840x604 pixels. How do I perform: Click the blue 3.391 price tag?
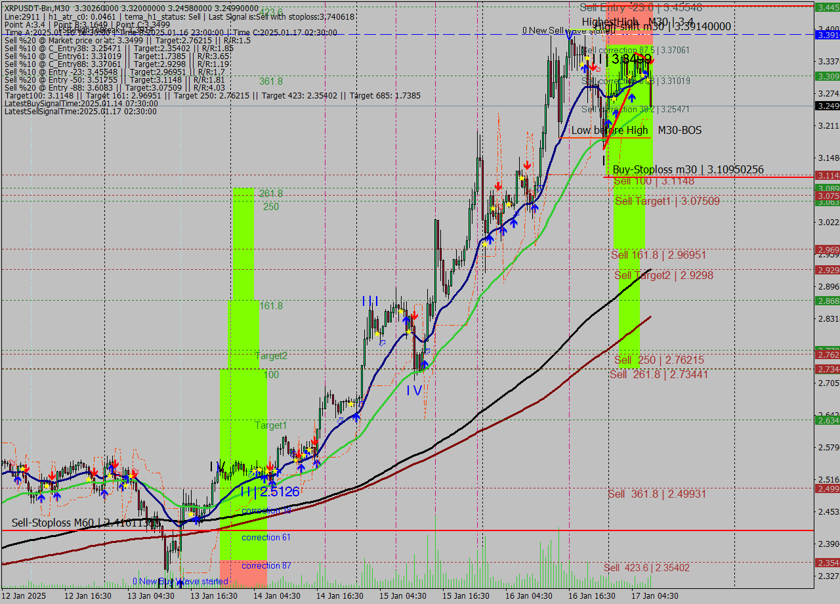[827, 35]
